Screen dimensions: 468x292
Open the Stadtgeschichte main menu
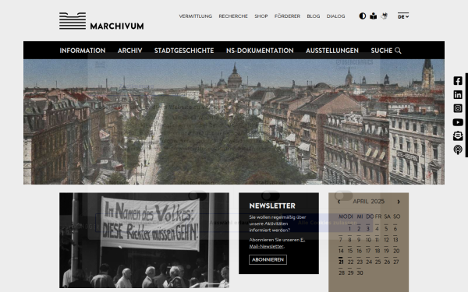click(184, 51)
